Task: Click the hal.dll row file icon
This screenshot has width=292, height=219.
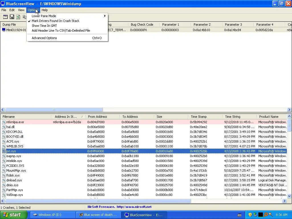Action: (4, 127)
